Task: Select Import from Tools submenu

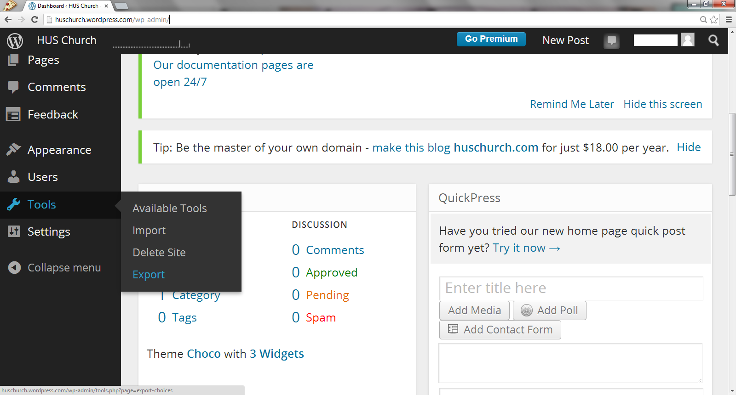Action: click(149, 231)
